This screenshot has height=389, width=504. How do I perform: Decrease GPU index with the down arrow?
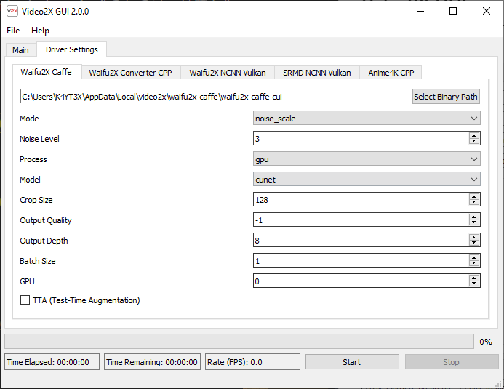[473, 284]
